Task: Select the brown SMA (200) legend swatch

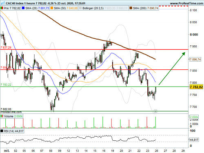Action: pos(131,8)
